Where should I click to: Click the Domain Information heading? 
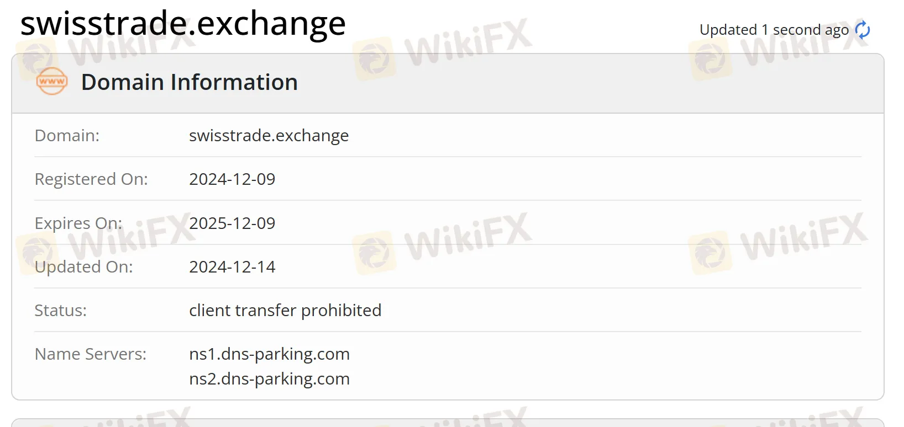189,82
